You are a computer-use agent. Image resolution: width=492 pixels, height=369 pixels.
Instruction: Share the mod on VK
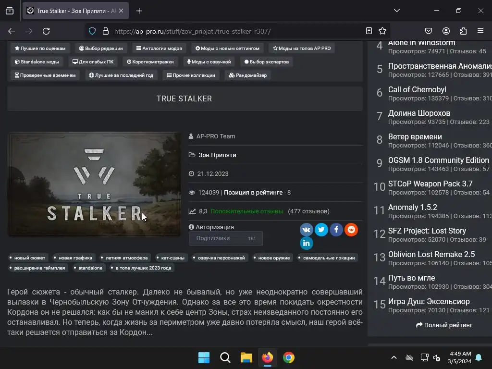pyautogui.click(x=306, y=230)
